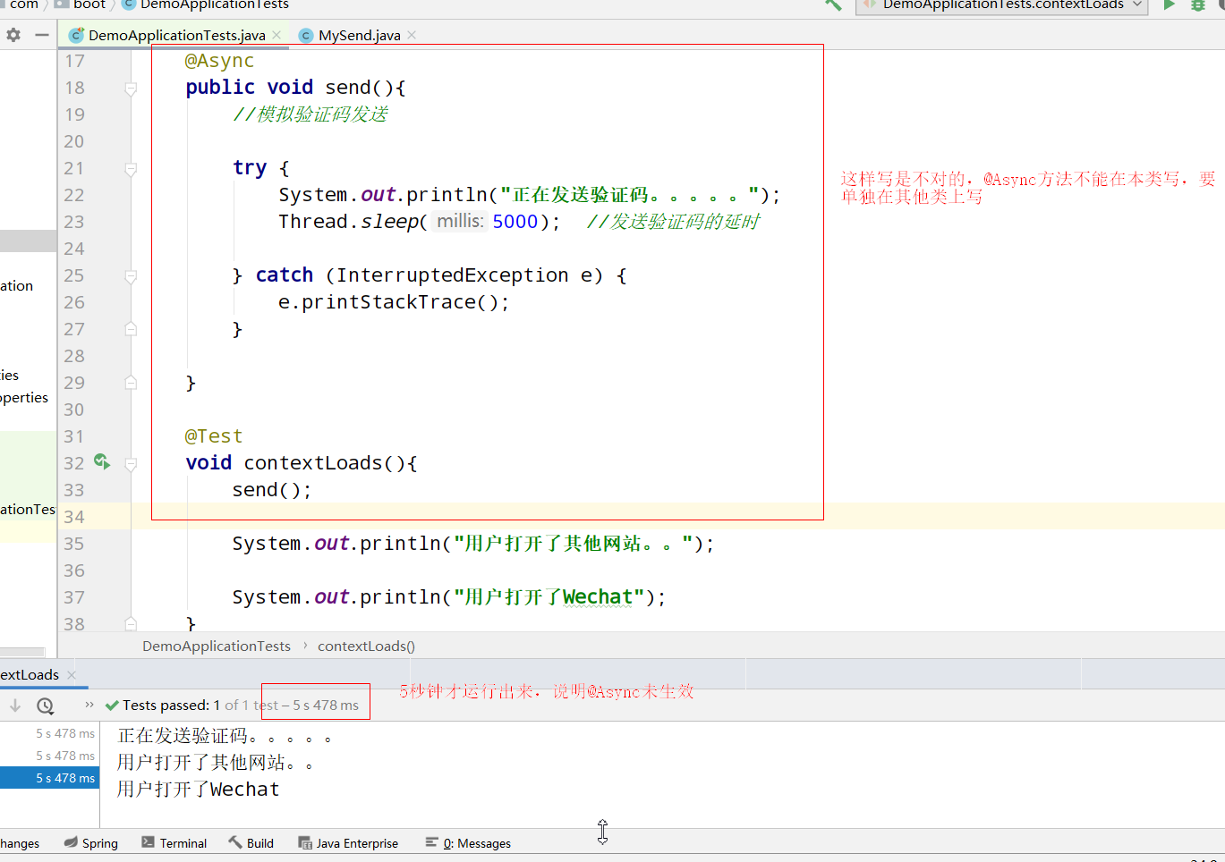Click the 用户打开了其他网站 string on line 35
The height and width of the screenshot is (862, 1225).
click(573, 544)
